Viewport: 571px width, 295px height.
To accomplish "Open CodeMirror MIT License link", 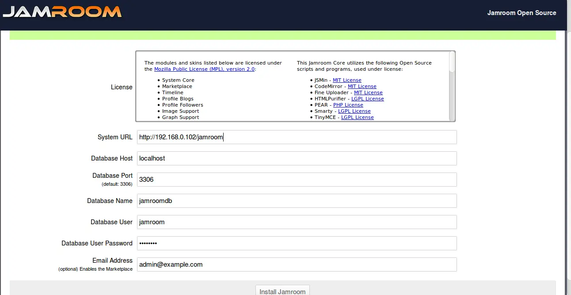I will pos(362,86).
